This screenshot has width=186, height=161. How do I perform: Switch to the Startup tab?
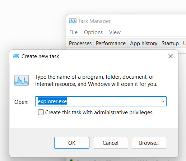coord(170,43)
